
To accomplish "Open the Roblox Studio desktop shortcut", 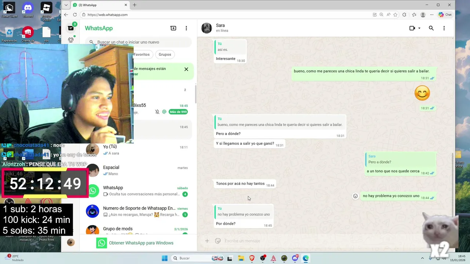I will coord(46,11).
